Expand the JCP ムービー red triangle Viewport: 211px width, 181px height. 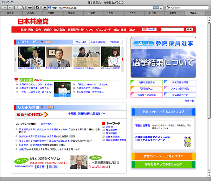click(x=42, y=42)
